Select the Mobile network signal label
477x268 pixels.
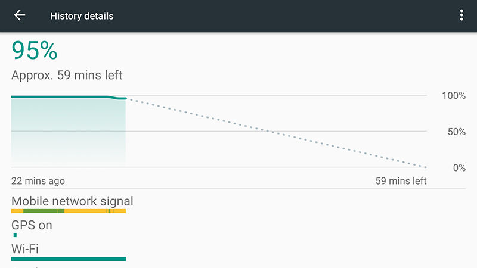tap(72, 201)
